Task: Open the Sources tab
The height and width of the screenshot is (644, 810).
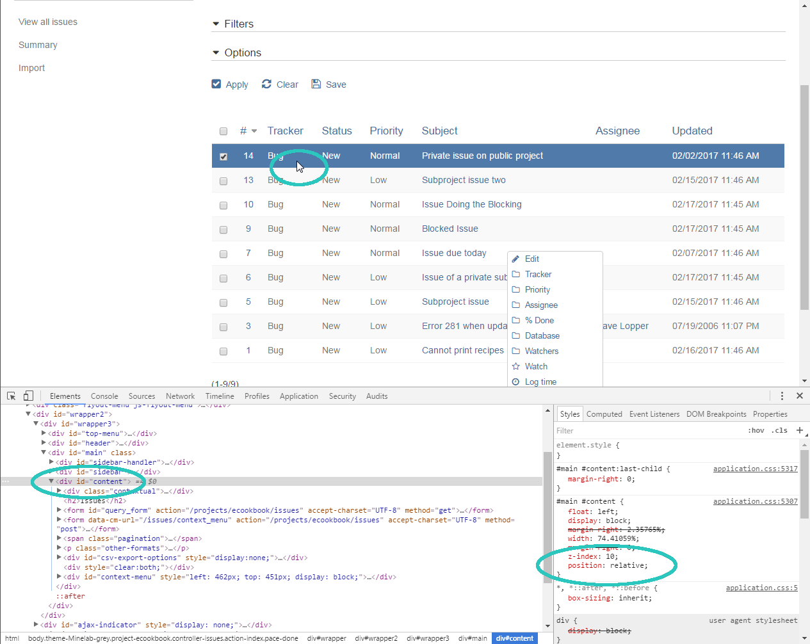Action: click(142, 396)
